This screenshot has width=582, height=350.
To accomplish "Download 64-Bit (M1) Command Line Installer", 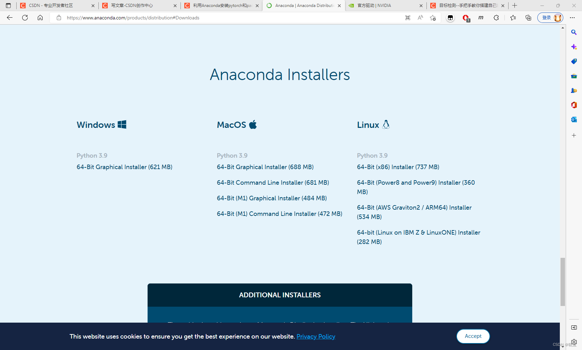I will tap(280, 214).
